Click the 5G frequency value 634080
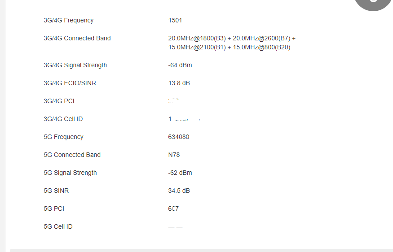The image size is (393, 252). 178,137
